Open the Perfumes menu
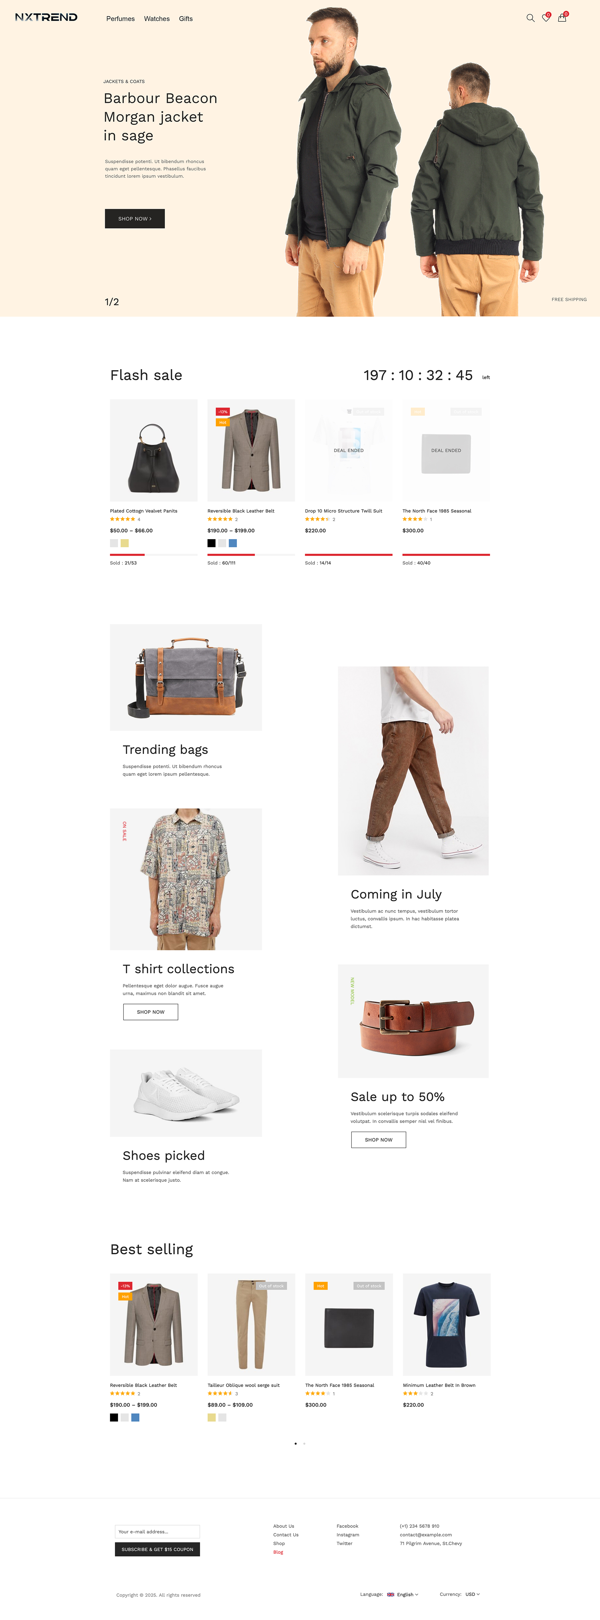 click(120, 19)
